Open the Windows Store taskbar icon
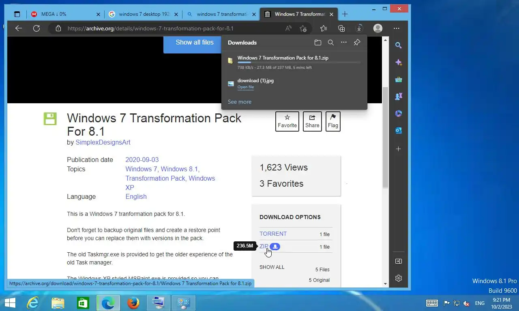Viewport: 519px width, 311px height. click(83, 302)
